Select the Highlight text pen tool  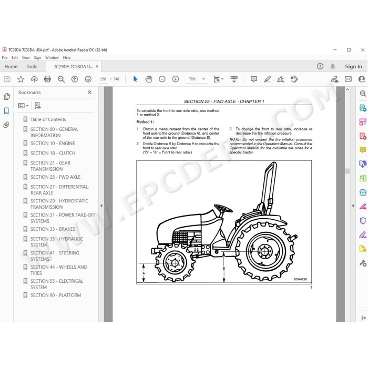click(x=267, y=79)
